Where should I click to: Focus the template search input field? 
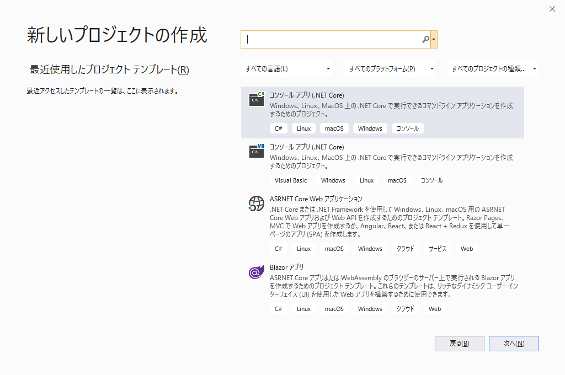click(x=335, y=39)
